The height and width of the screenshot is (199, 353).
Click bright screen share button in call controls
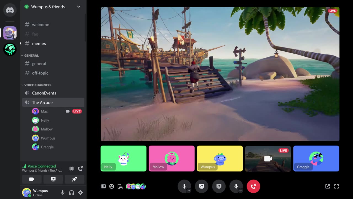pos(202,186)
